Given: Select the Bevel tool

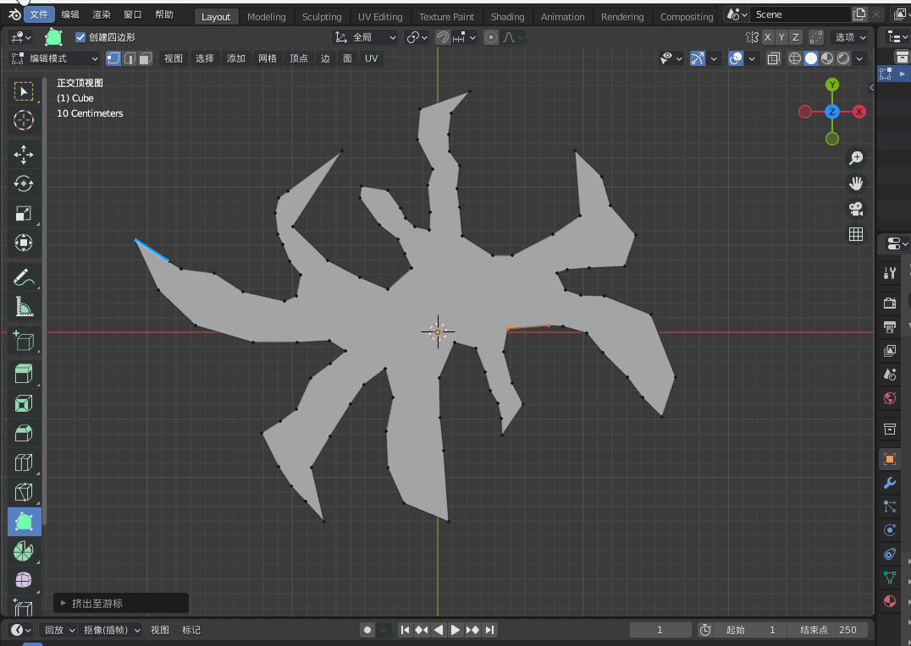Looking at the screenshot, I should [x=23, y=433].
